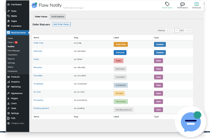Open Marketing in the sidebar

(16, 87)
